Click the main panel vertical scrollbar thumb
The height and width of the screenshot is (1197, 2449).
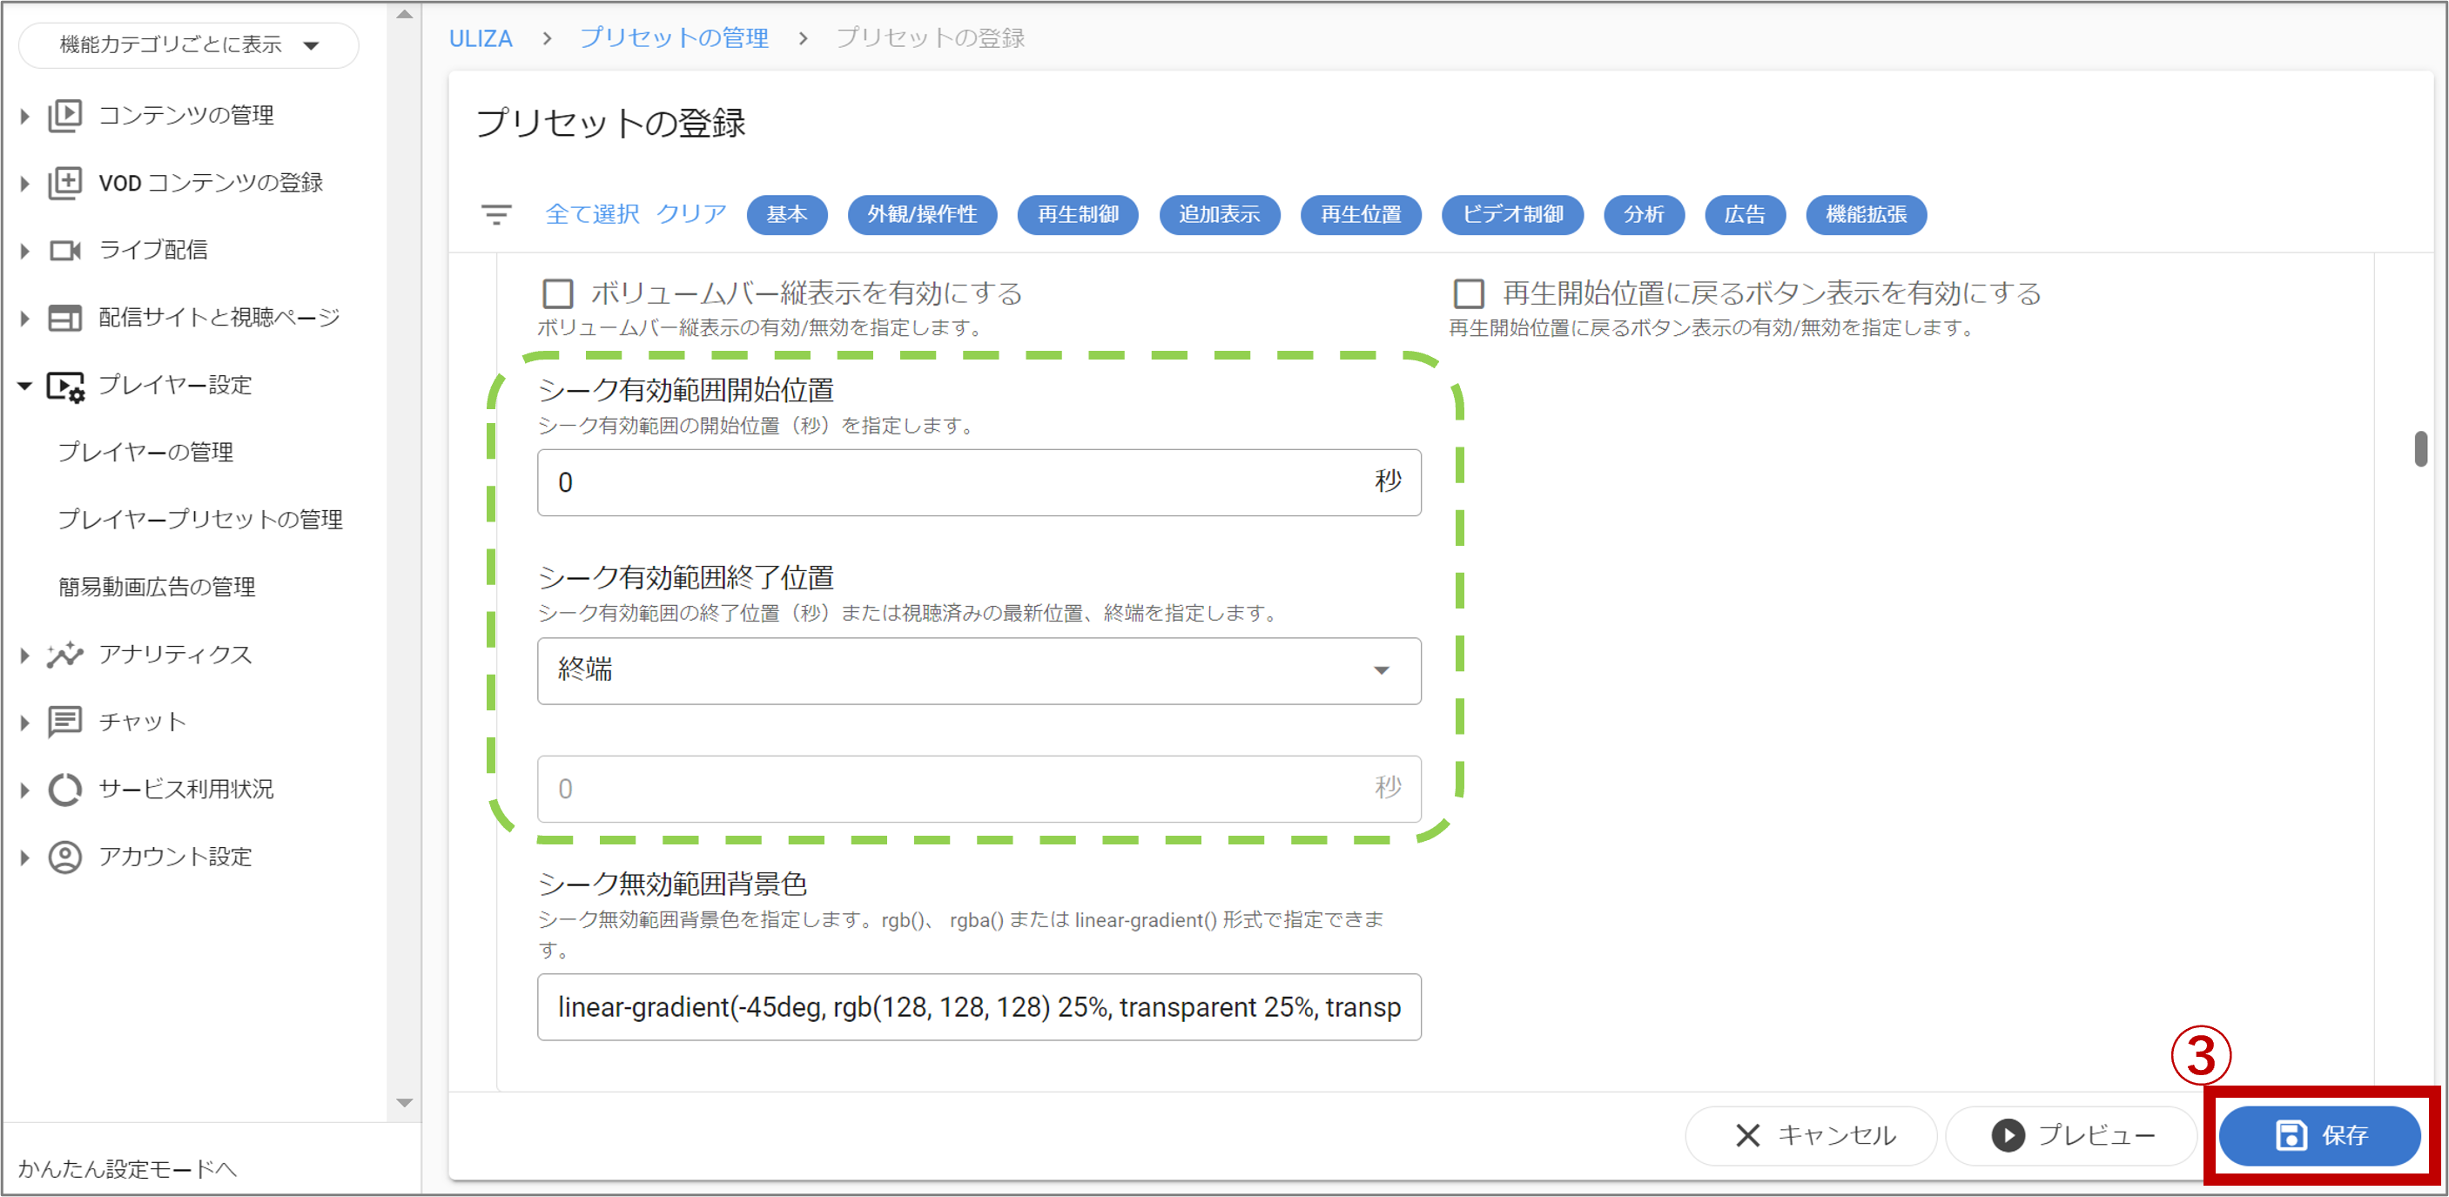[2419, 448]
